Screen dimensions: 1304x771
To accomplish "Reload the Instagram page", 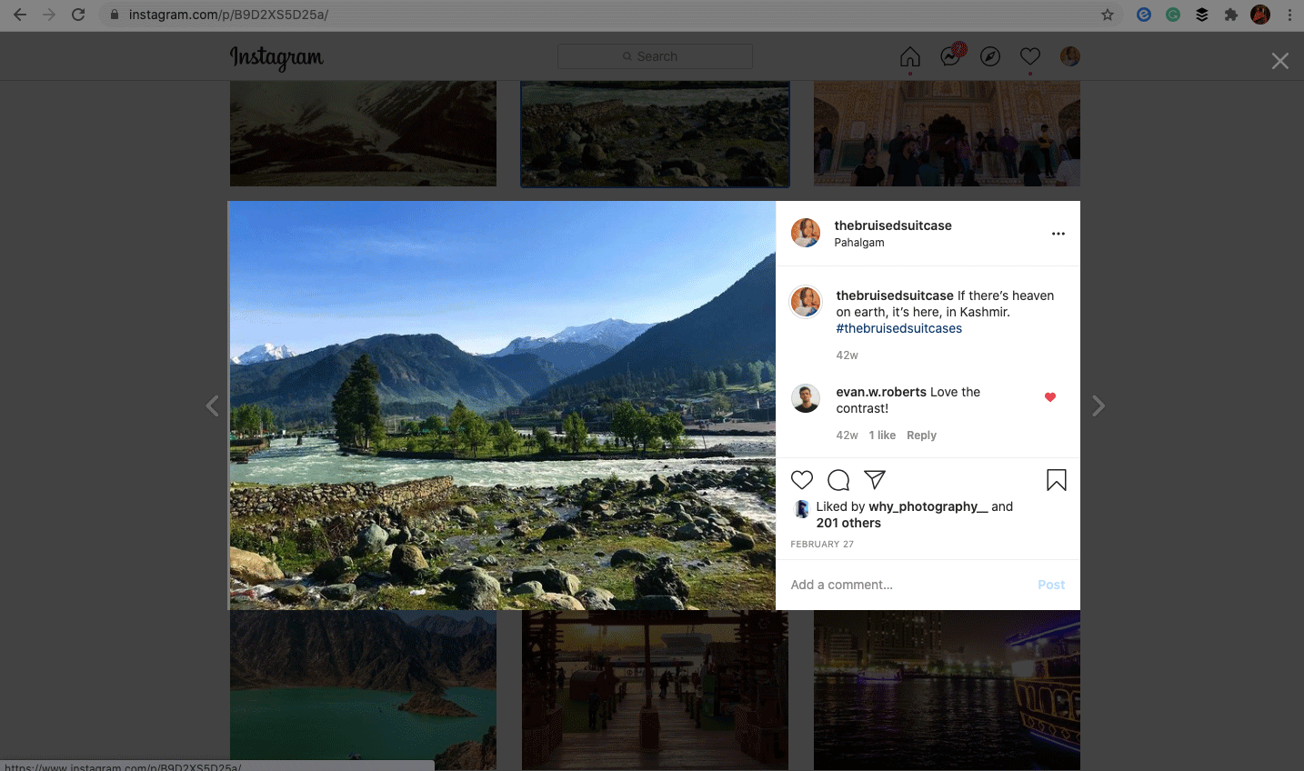I will [78, 15].
